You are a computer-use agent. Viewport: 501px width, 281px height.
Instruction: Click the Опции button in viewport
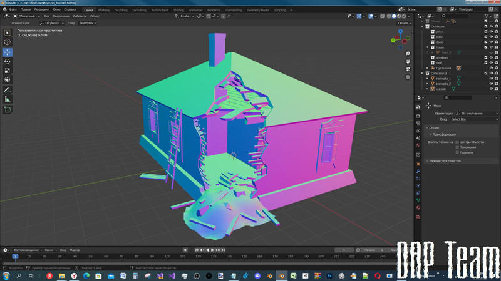403,23
